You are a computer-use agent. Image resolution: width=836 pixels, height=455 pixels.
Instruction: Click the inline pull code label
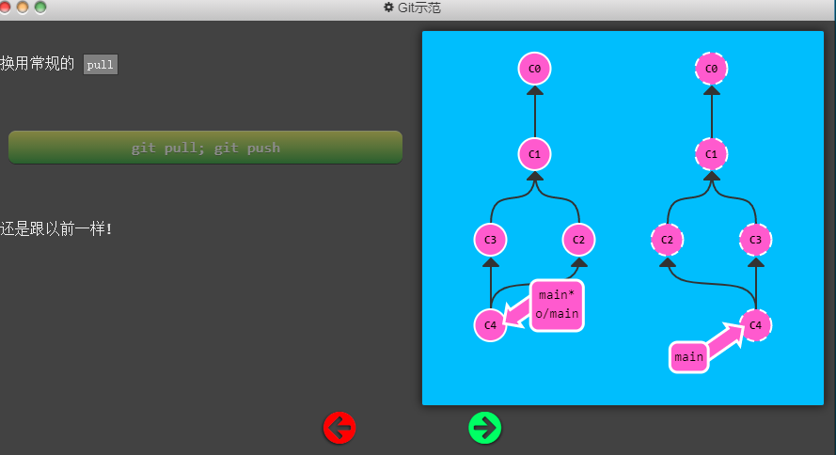(x=101, y=65)
